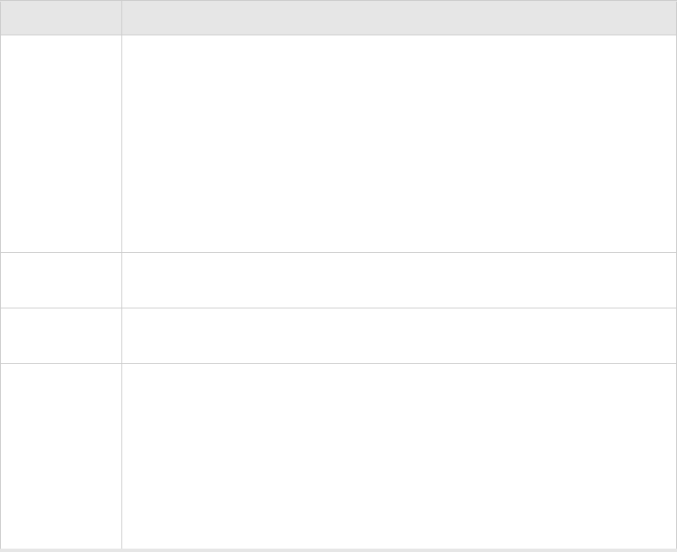Click the column divider in third body row
Viewport: 677px width, 552px height.
point(121,335)
